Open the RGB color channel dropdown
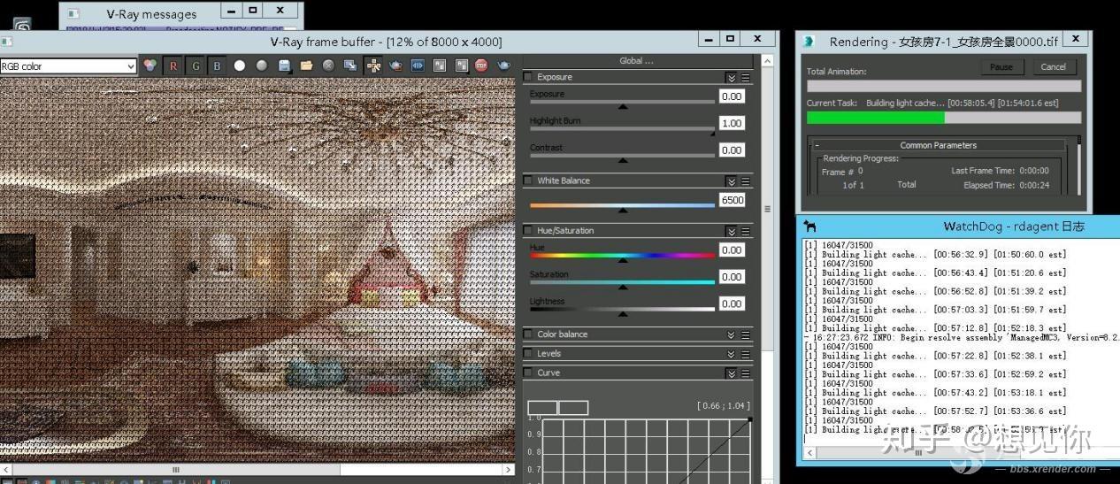1120x484 pixels. (x=68, y=66)
